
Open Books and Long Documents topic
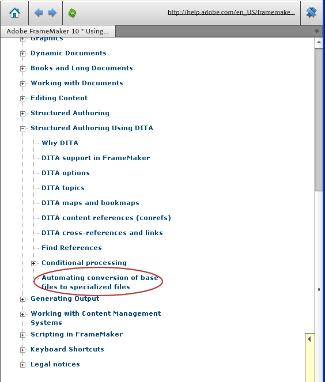82,68
